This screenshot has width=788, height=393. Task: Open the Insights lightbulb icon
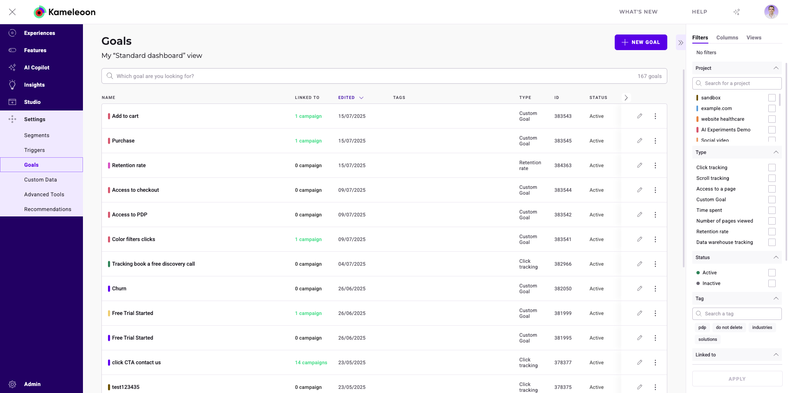click(12, 85)
